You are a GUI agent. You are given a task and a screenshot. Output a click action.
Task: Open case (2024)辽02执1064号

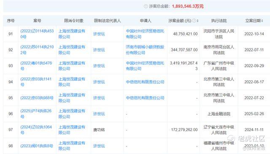tap(36, 130)
